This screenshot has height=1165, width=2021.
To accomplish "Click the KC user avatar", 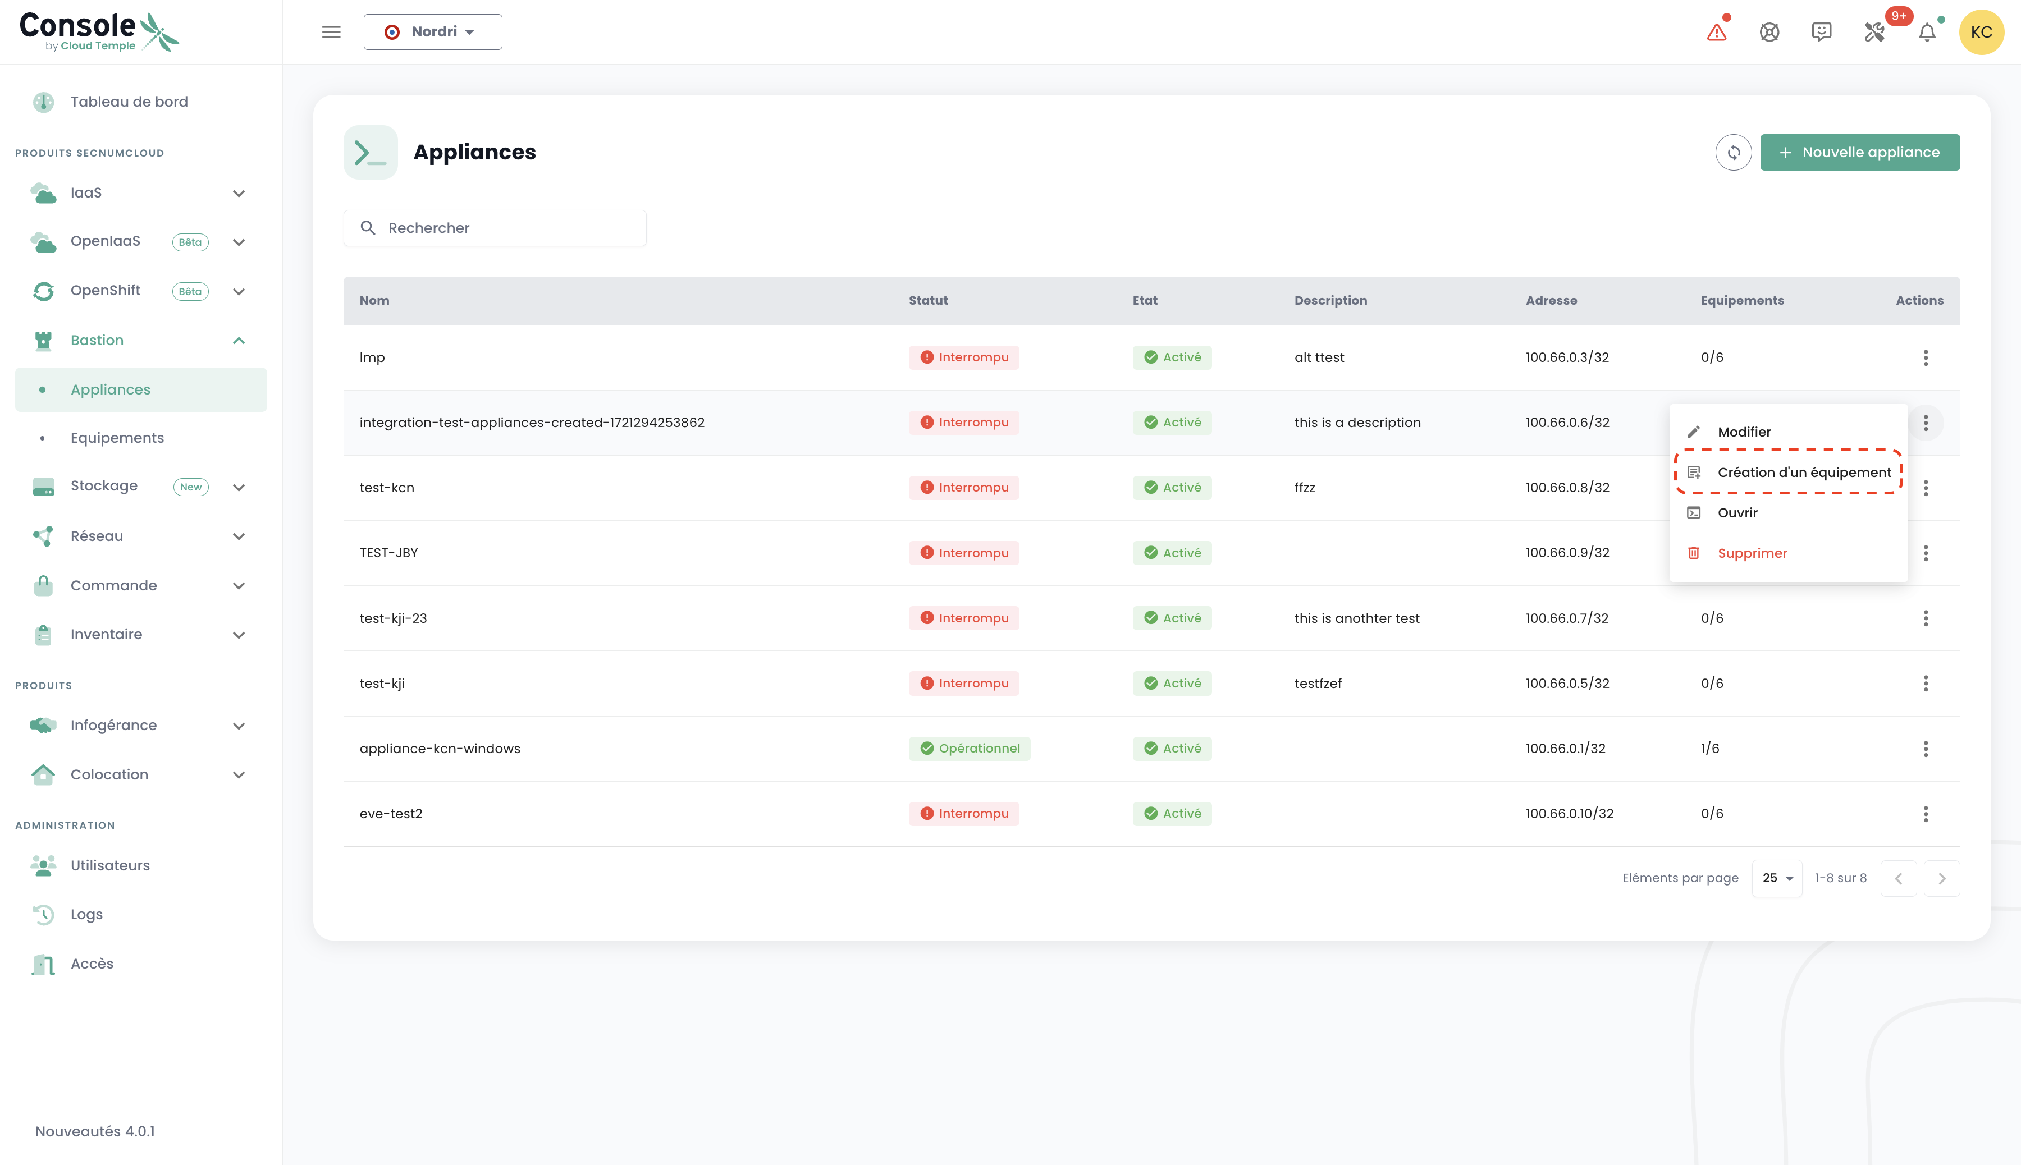I will click(x=1981, y=32).
